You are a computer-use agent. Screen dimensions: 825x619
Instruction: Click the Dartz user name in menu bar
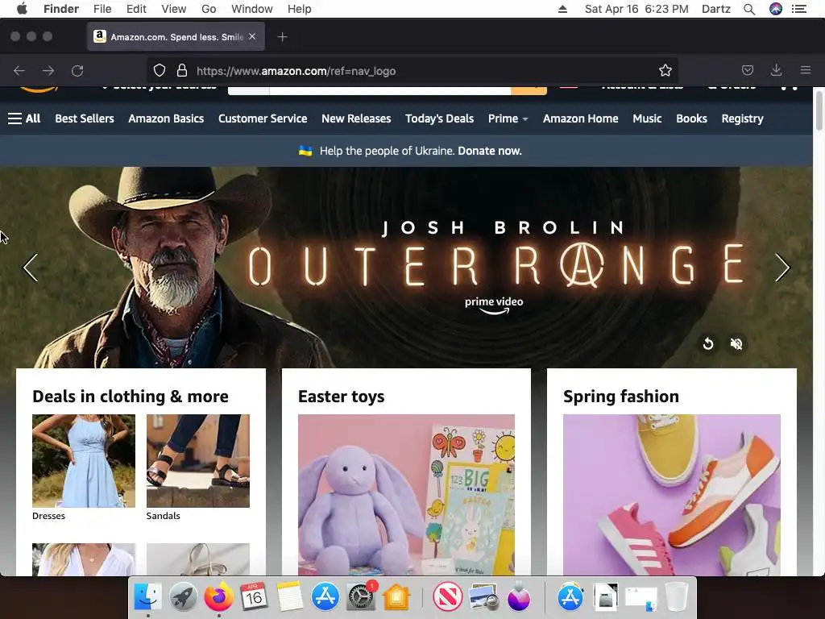[x=715, y=9]
